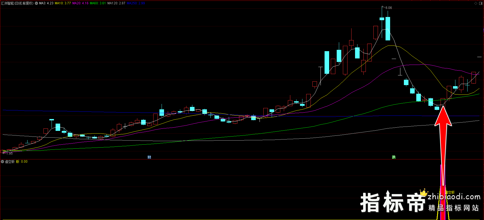Click the MA3: 4.23 label
484x220 pixels.
point(46,3)
